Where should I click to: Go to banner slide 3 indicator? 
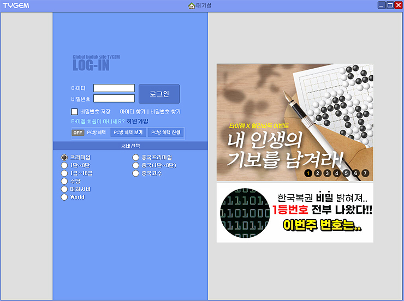327,173
